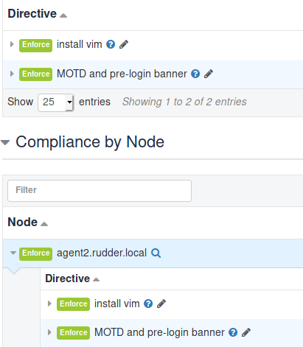Sort by top Directive column header

tap(37, 14)
